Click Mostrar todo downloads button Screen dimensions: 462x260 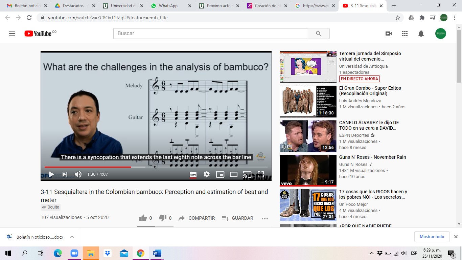coord(432,237)
